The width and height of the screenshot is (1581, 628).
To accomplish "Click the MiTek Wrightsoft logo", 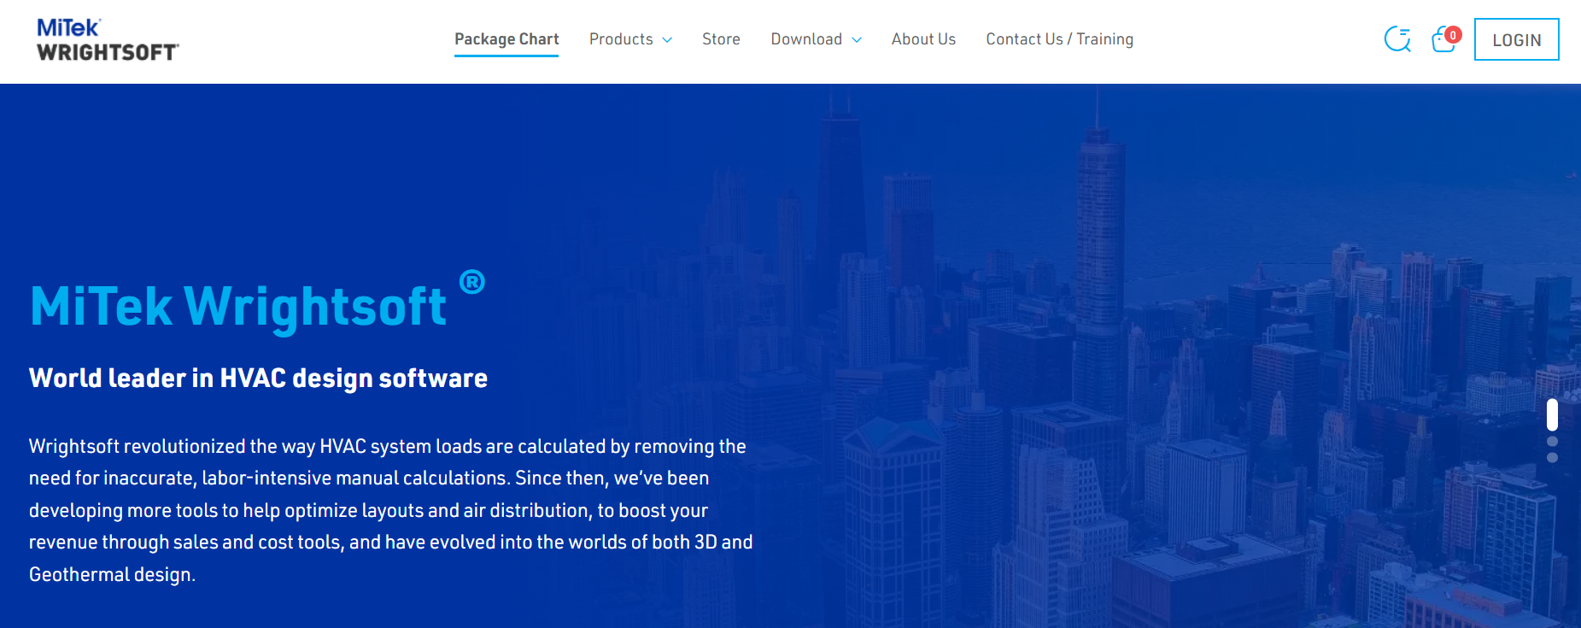I will [x=108, y=40].
